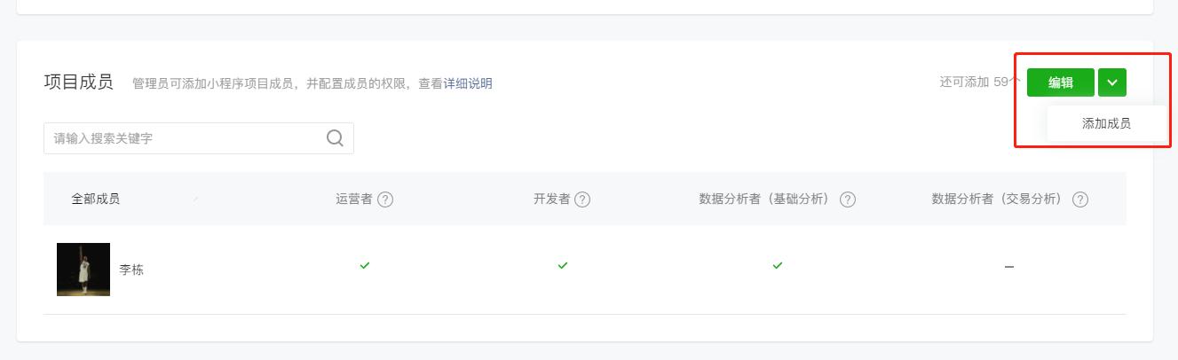Screen dimensions: 1178x360
Task: Click question mark next to 开发者
Action: pos(582,200)
